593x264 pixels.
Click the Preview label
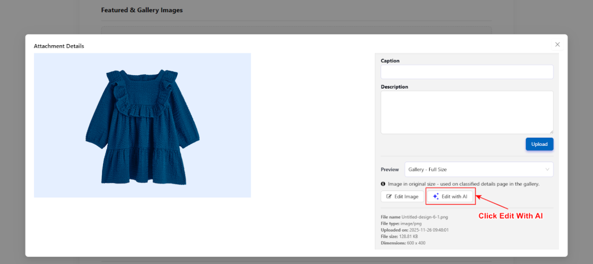pos(390,170)
